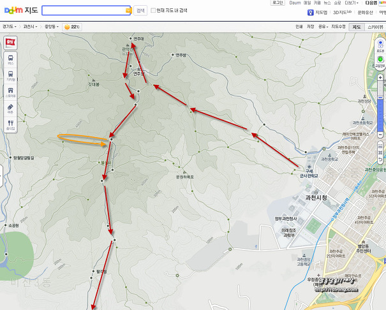386x310 pixels.
Task: Click the red flag departure icon
Action: click(x=10, y=41)
